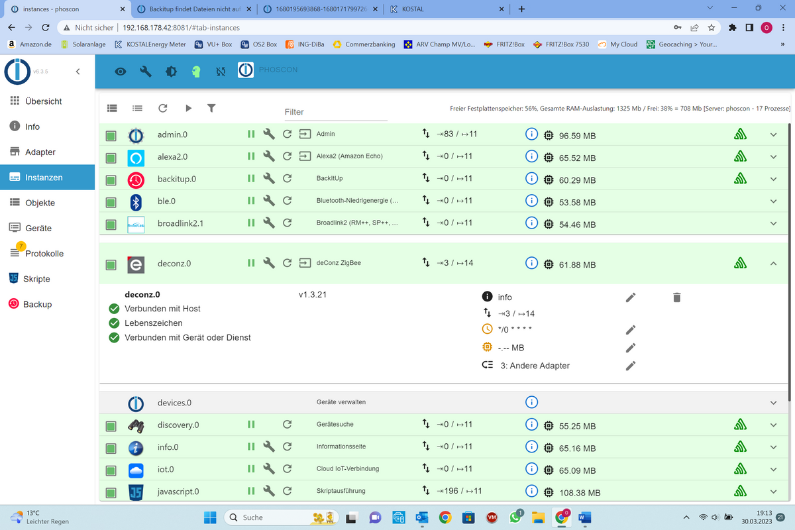Viewport: 795px width, 530px height.
Task: Edit deconz.0 tier Andere Adapter
Action: click(631, 365)
